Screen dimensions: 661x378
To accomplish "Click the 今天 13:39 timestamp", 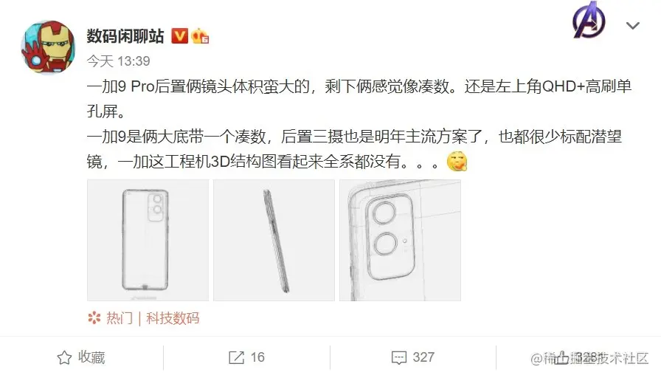I will [x=119, y=61].
